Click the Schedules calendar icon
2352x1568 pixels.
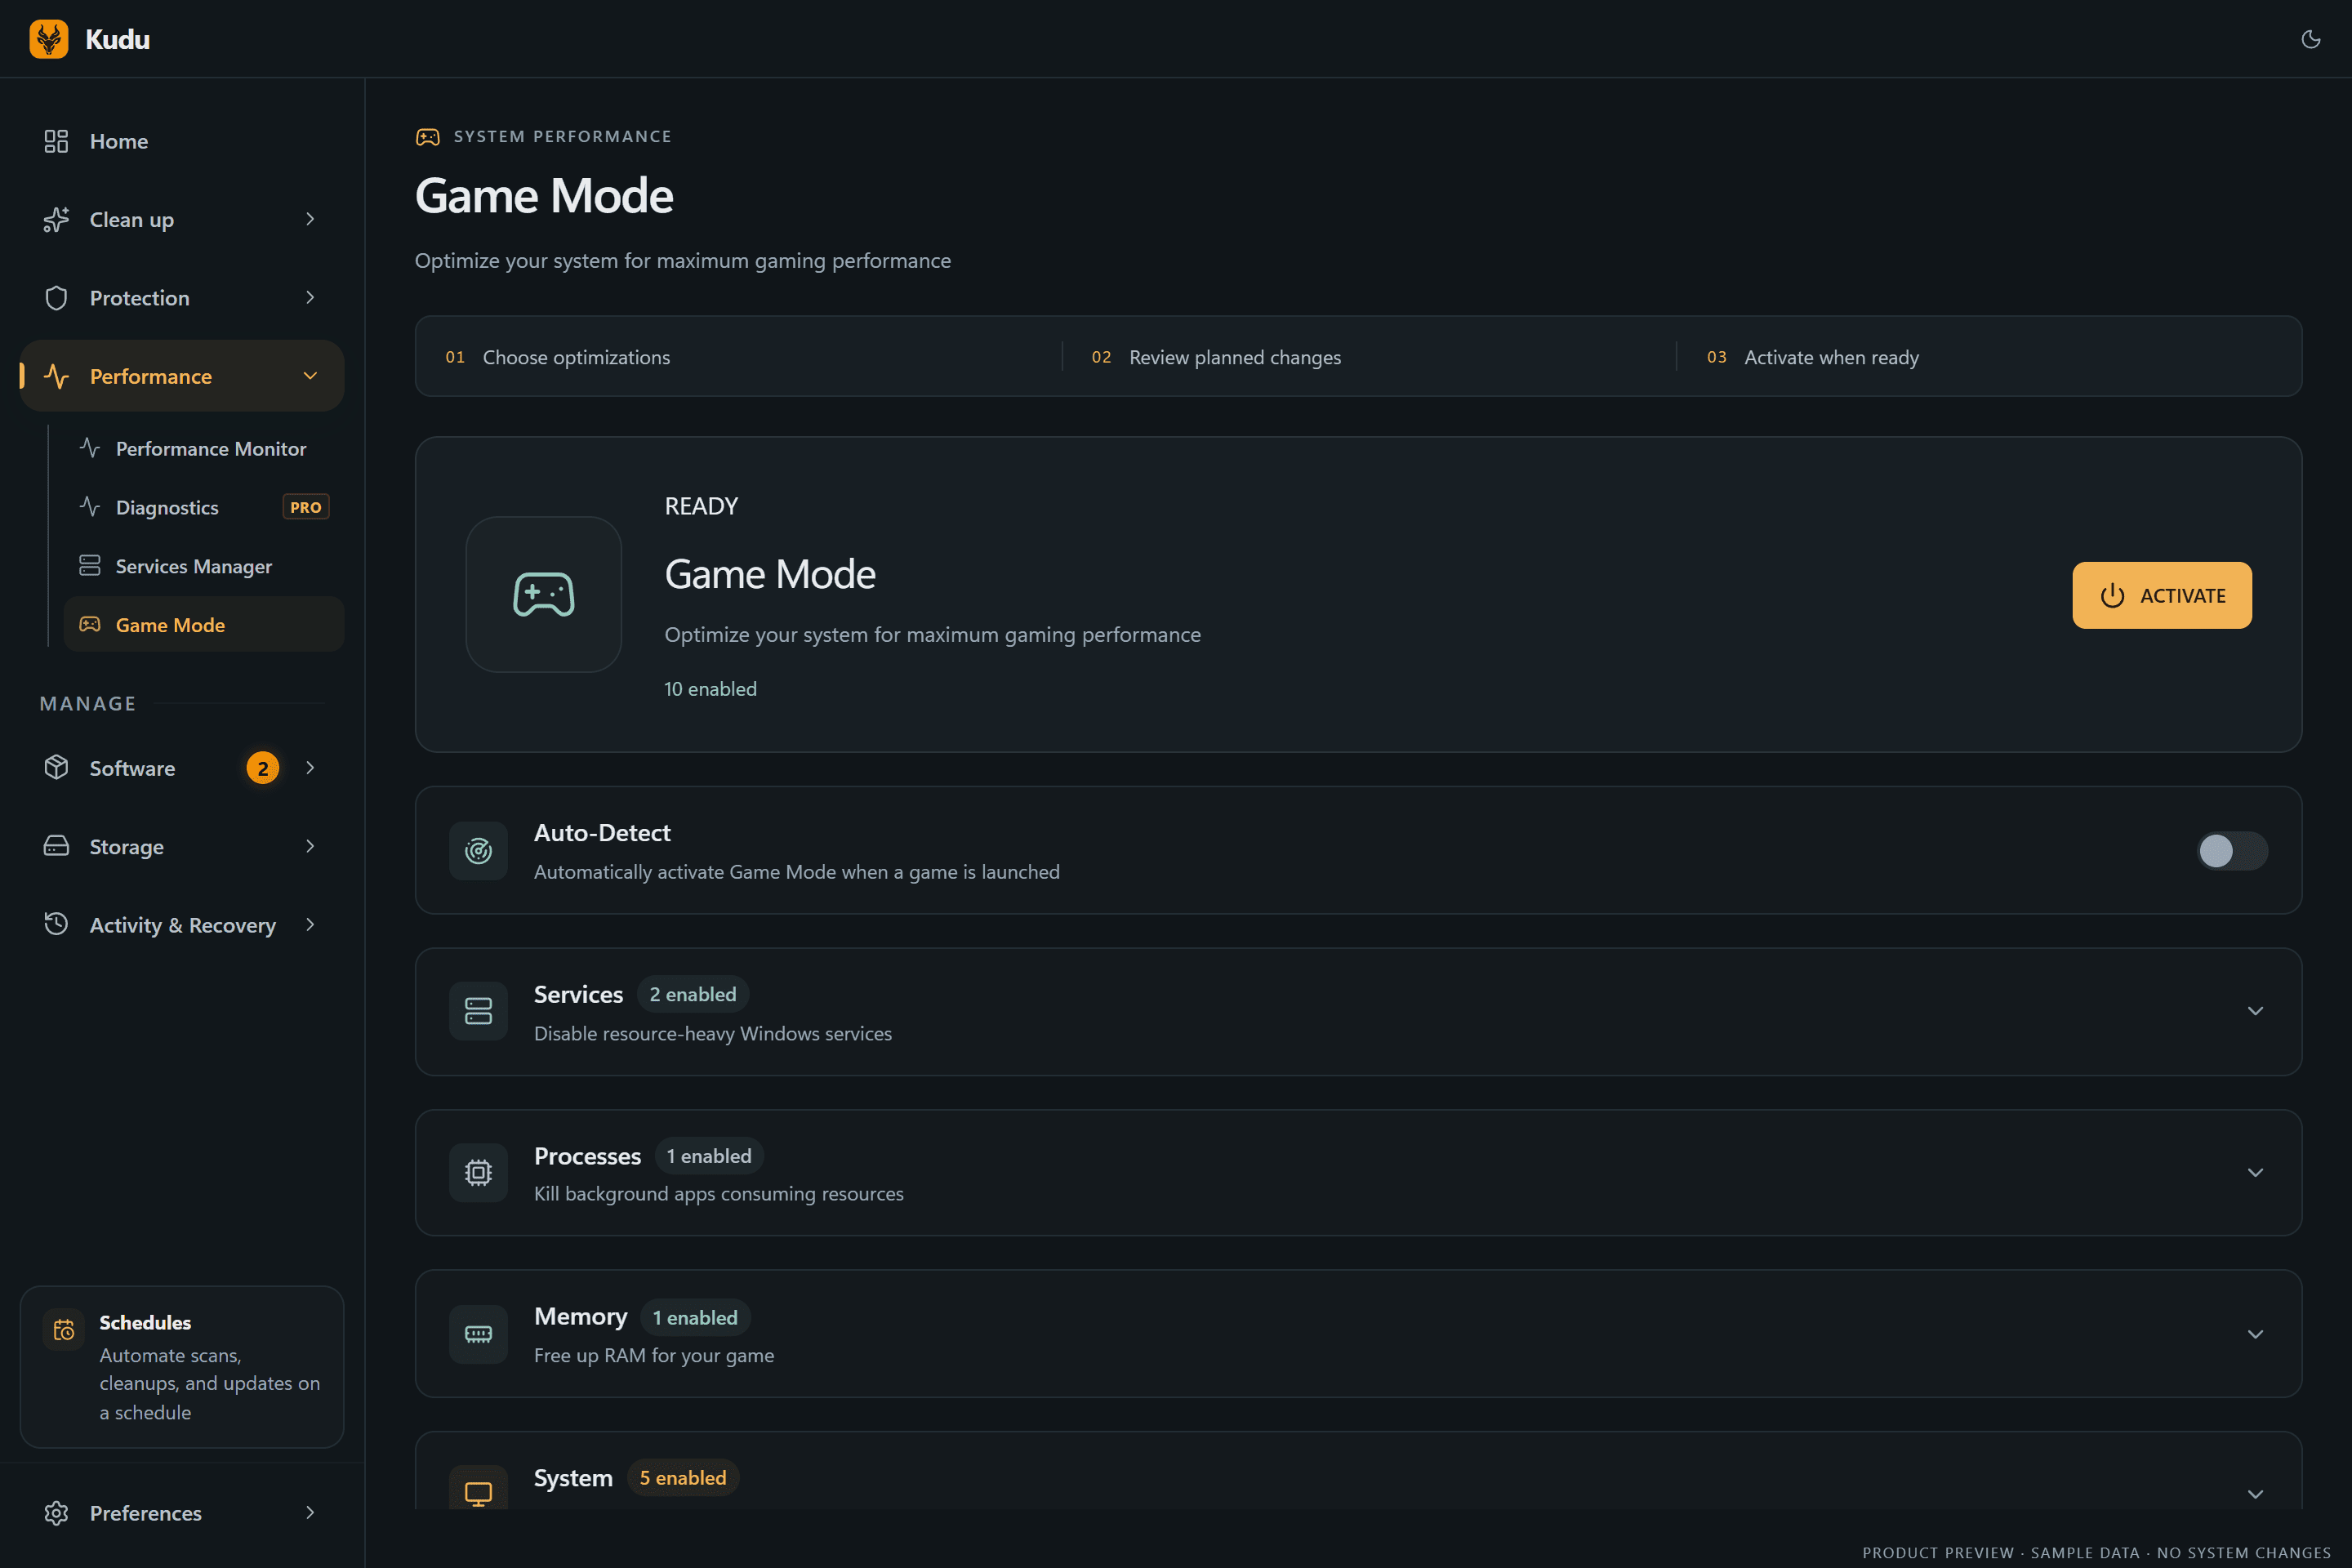click(64, 1329)
